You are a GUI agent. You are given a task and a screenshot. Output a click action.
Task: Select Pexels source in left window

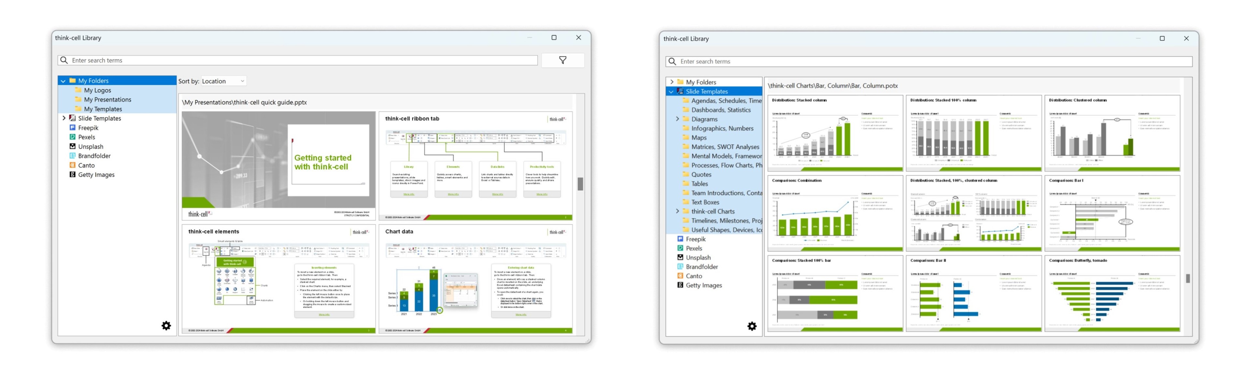(x=86, y=137)
